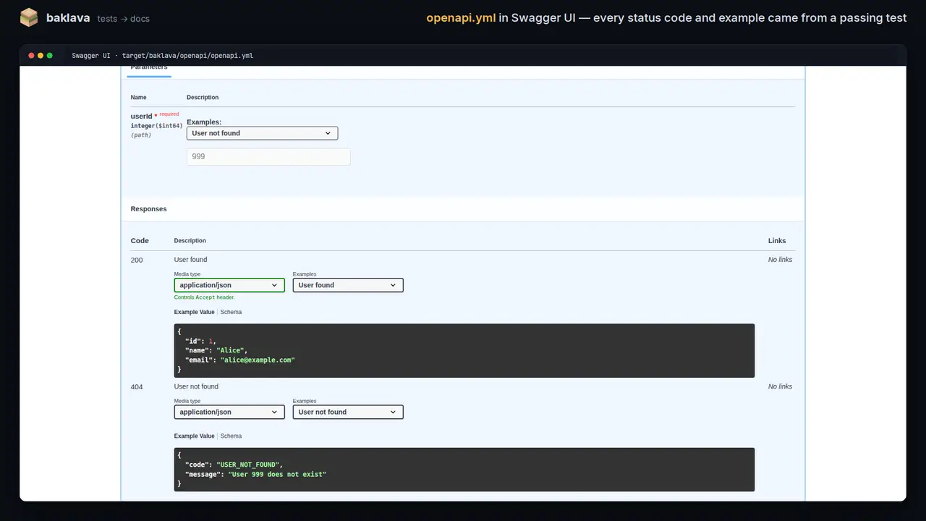Click the 'tests → docs' subtitle
The height and width of the screenshot is (521, 926).
(123, 19)
